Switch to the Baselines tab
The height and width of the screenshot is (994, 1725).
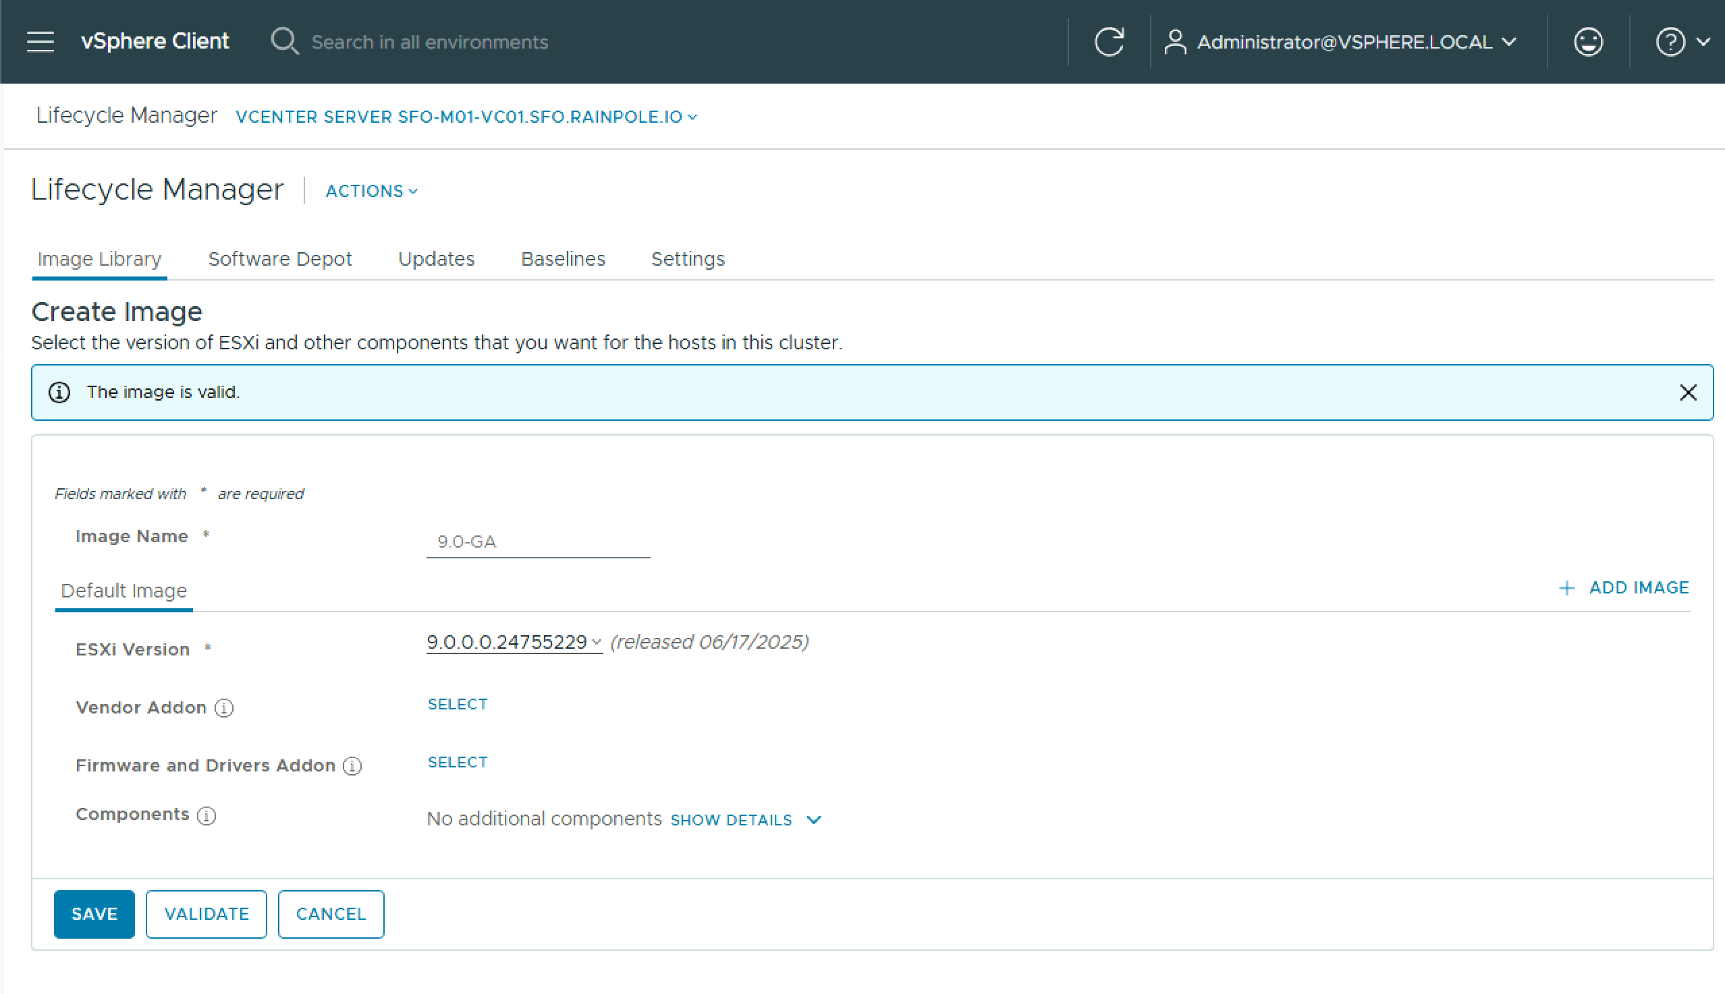click(x=563, y=260)
